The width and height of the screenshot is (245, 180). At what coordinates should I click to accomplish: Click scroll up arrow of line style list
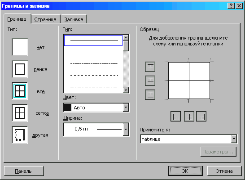point(126,38)
